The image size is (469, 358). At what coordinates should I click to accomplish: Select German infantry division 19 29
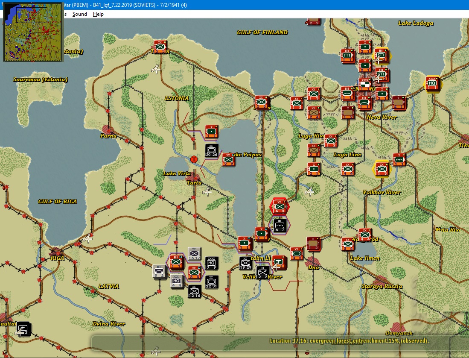(245, 263)
